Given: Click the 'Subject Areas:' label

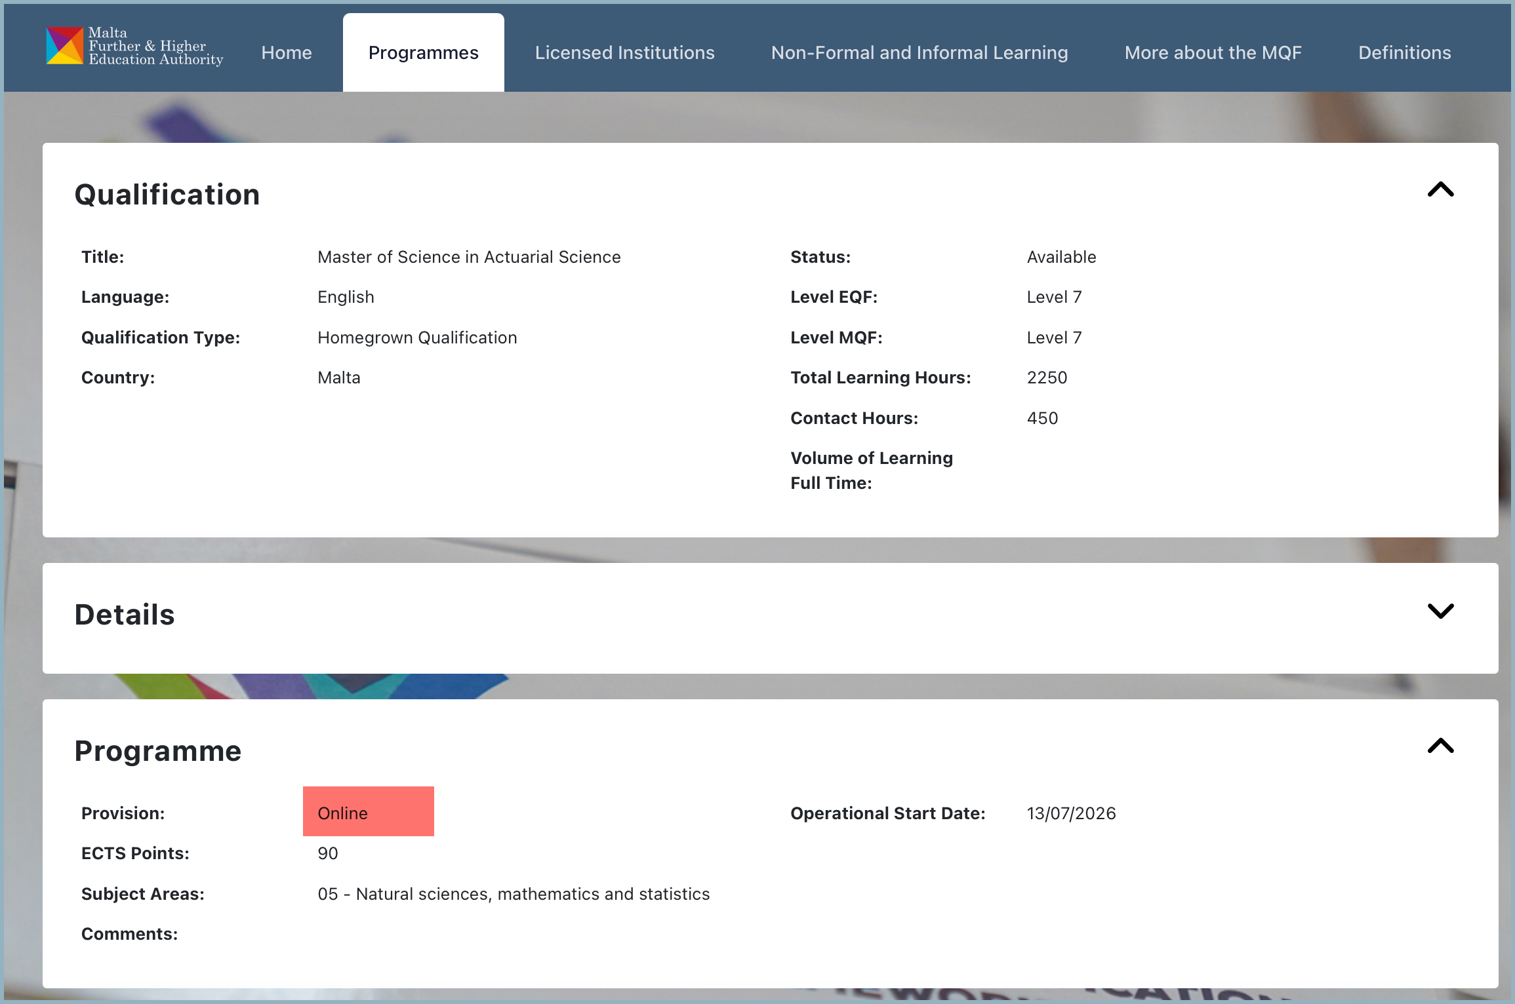Looking at the screenshot, I should pos(142,894).
